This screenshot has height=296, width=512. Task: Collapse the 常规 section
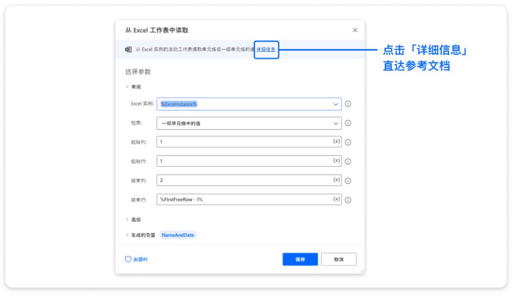pos(127,87)
